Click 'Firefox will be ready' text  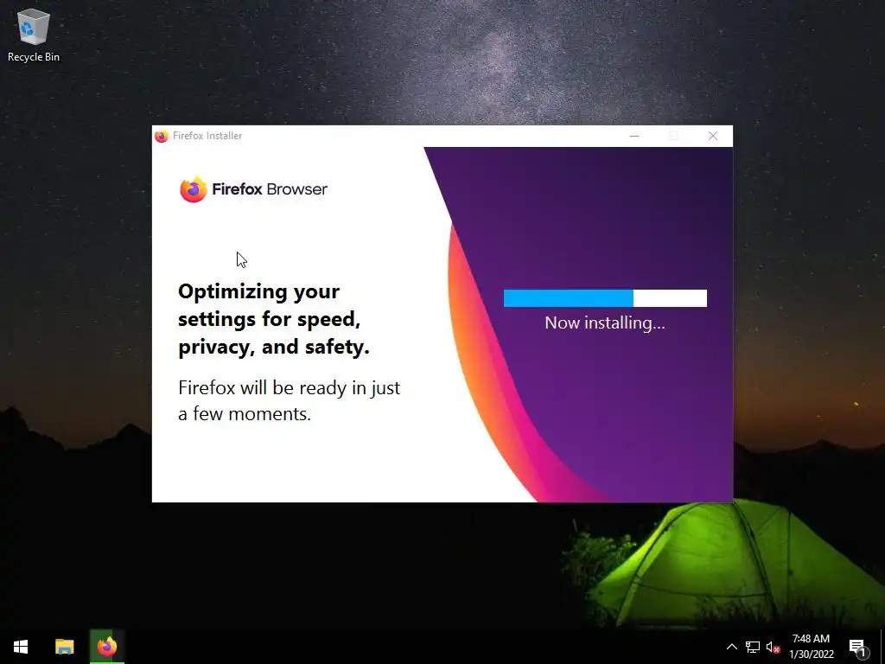[289, 400]
